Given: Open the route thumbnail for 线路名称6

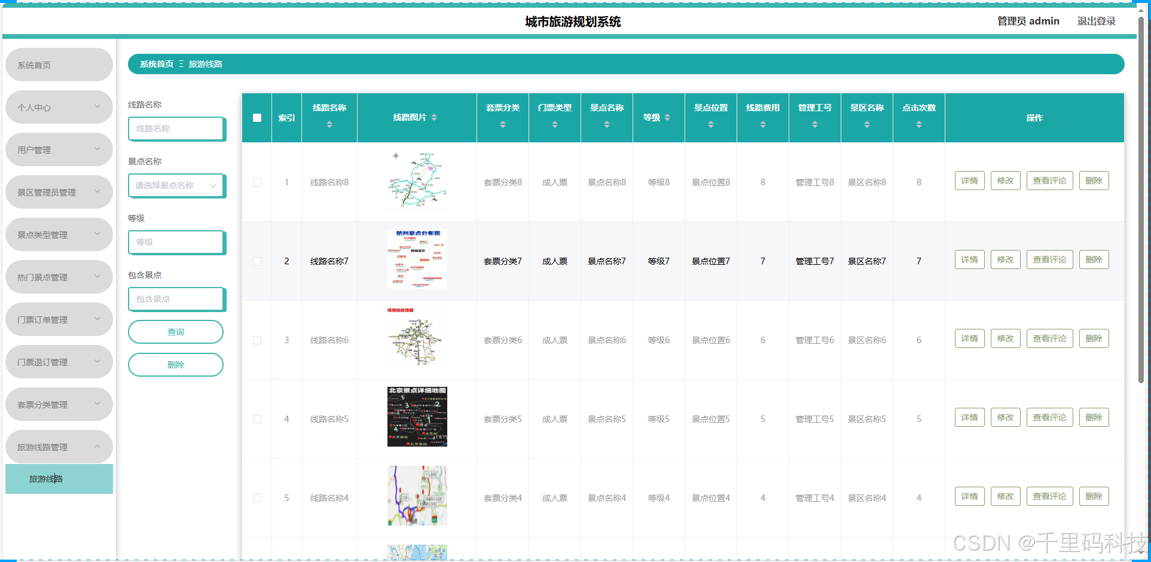Looking at the screenshot, I should [417, 338].
